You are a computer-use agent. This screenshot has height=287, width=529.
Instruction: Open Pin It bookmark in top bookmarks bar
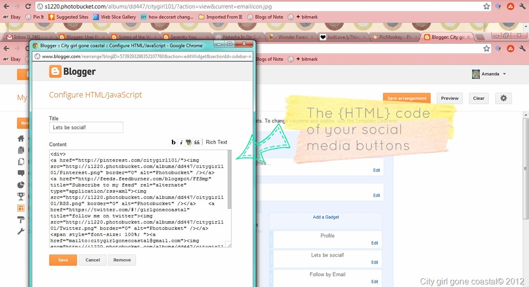[x=35, y=17]
